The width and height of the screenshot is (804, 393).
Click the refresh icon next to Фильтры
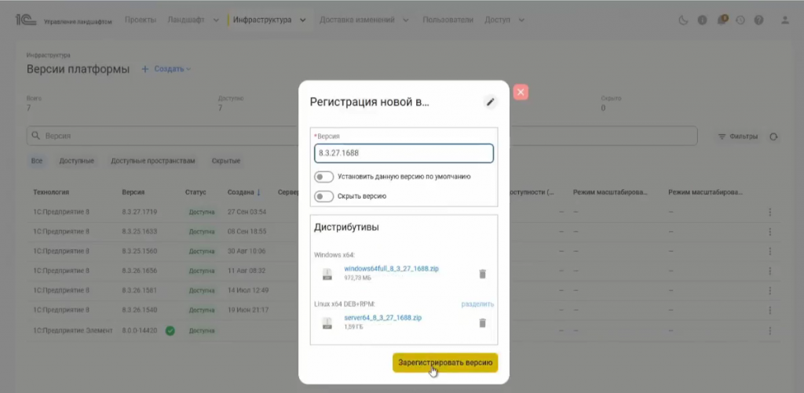pos(773,136)
